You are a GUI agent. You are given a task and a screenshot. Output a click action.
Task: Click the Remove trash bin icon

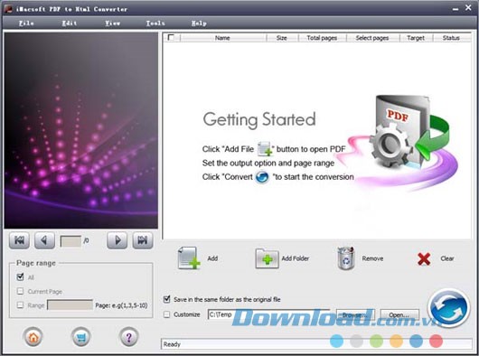point(346,258)
